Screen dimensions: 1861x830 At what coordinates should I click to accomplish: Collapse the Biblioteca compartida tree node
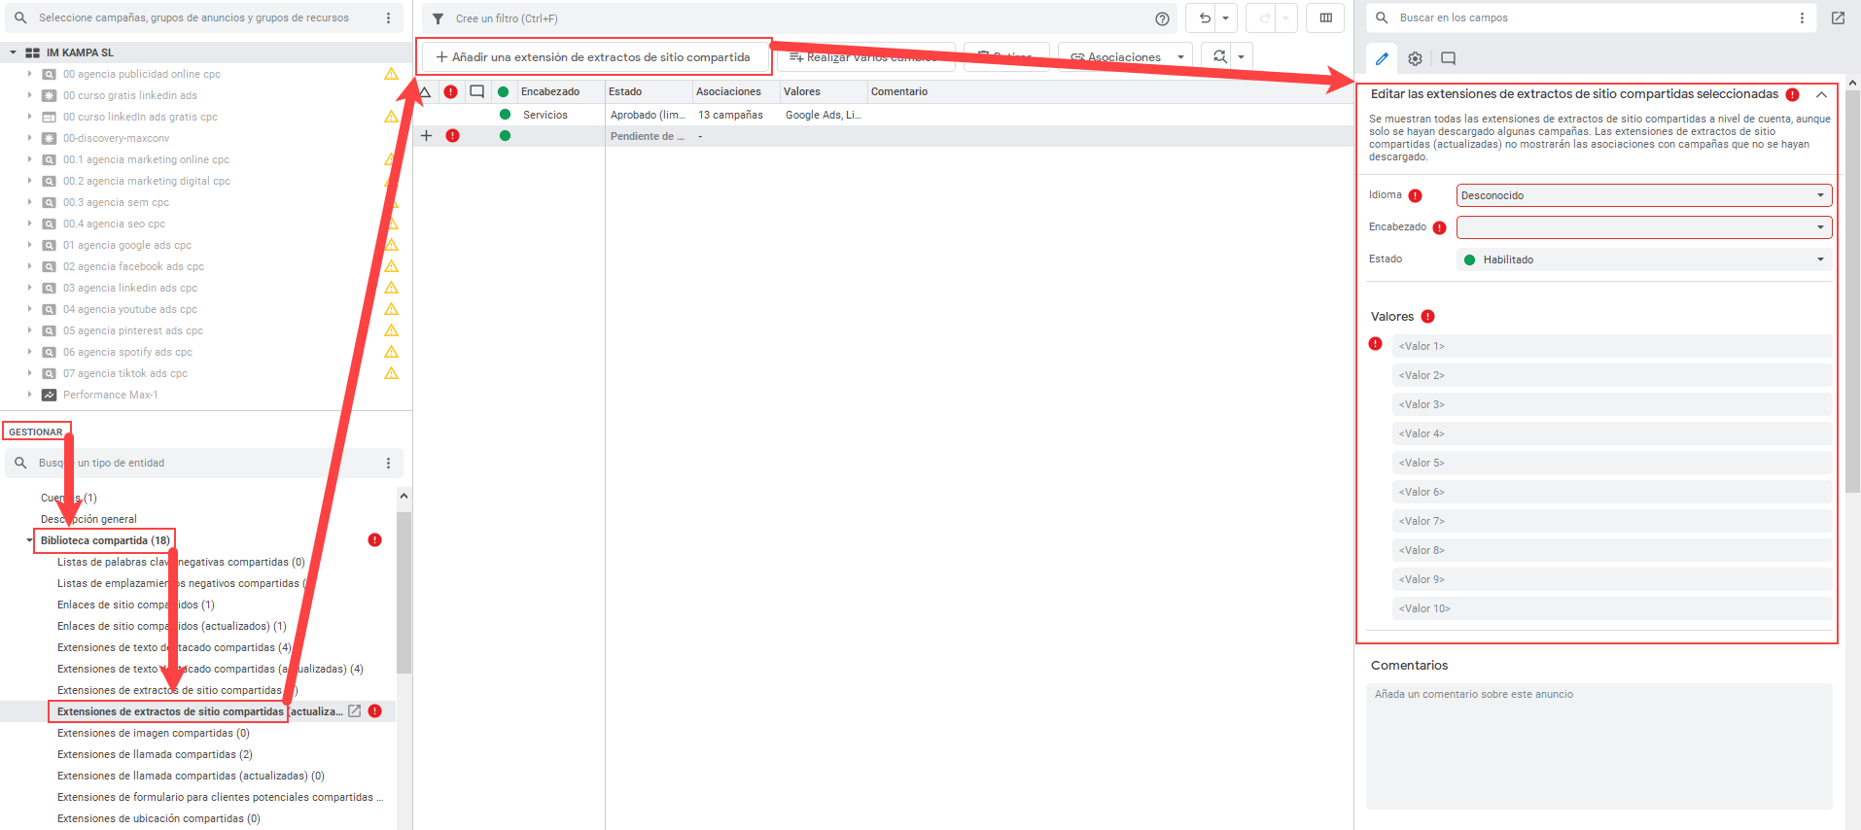[30, 540]
